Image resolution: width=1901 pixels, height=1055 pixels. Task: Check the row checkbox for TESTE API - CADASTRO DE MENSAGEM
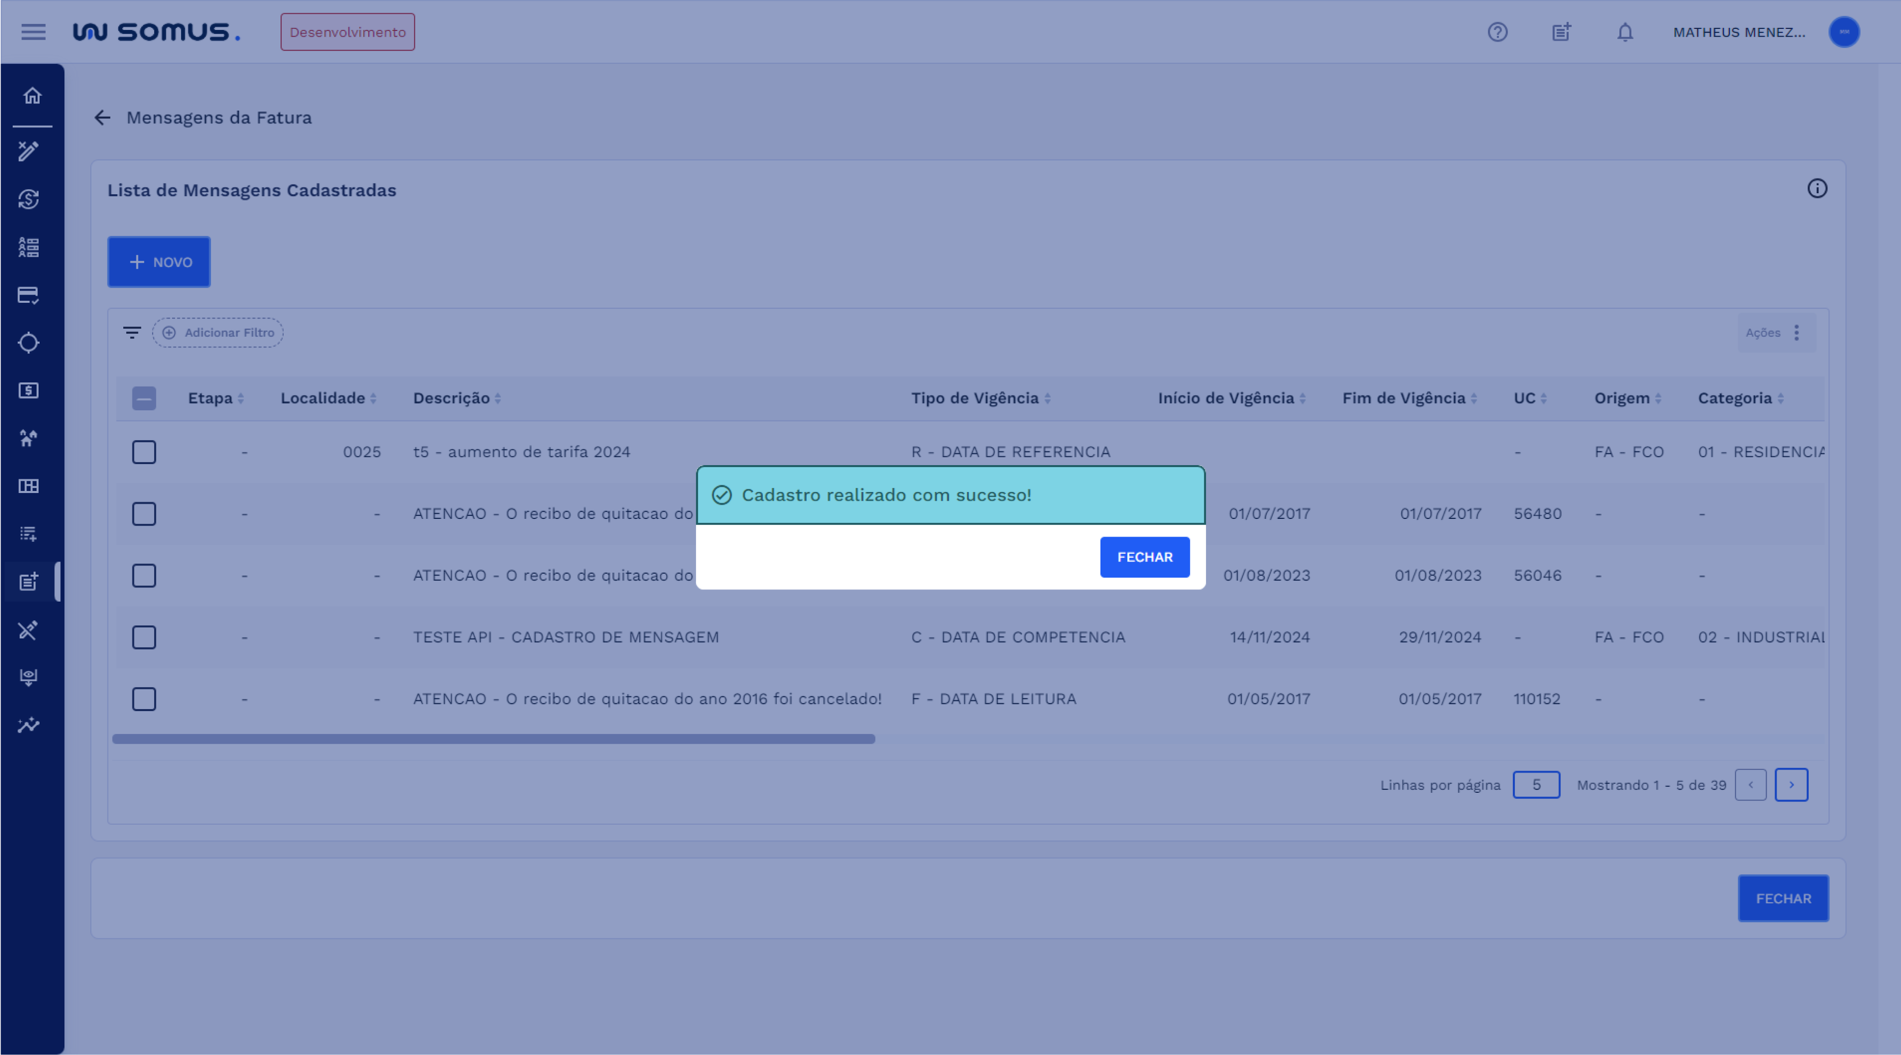pos(144,638)
